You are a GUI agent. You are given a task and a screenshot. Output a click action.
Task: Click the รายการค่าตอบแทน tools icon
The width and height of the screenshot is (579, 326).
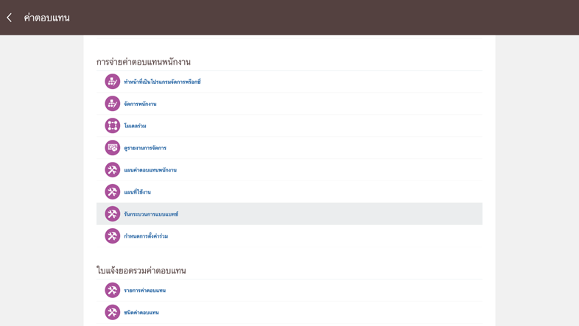112,291
